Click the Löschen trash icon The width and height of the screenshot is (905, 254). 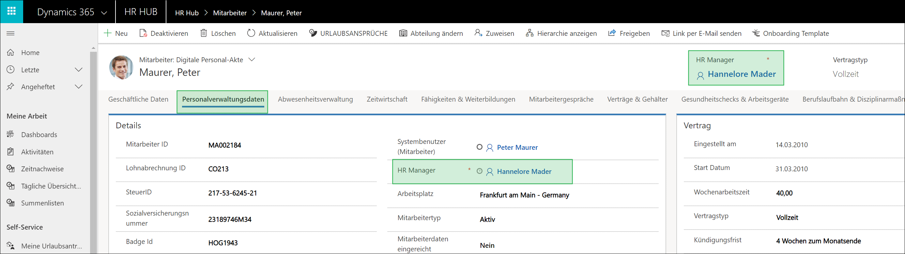(x=204, y=33)
